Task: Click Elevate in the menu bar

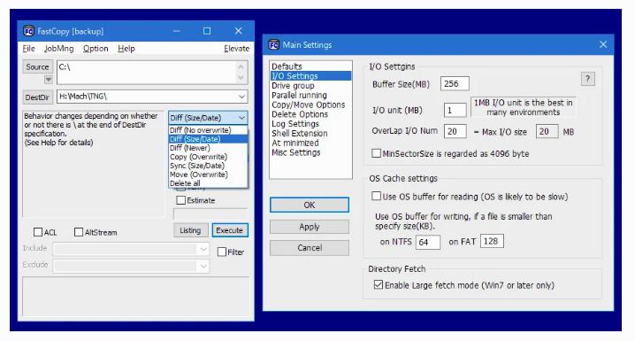Action: [x=236, y=48]
